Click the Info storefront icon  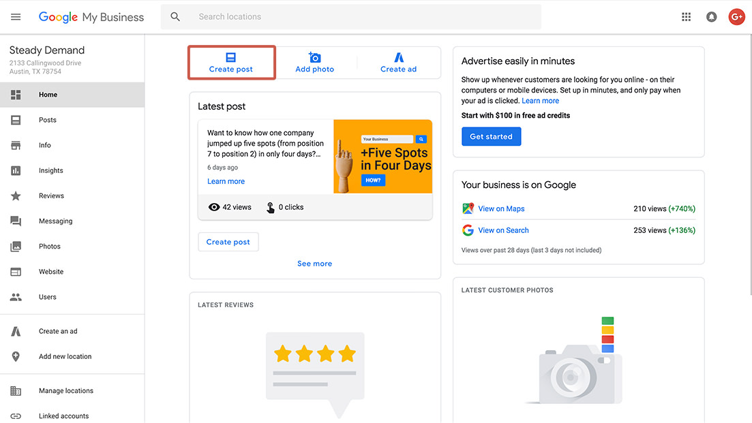pos(16,145)
